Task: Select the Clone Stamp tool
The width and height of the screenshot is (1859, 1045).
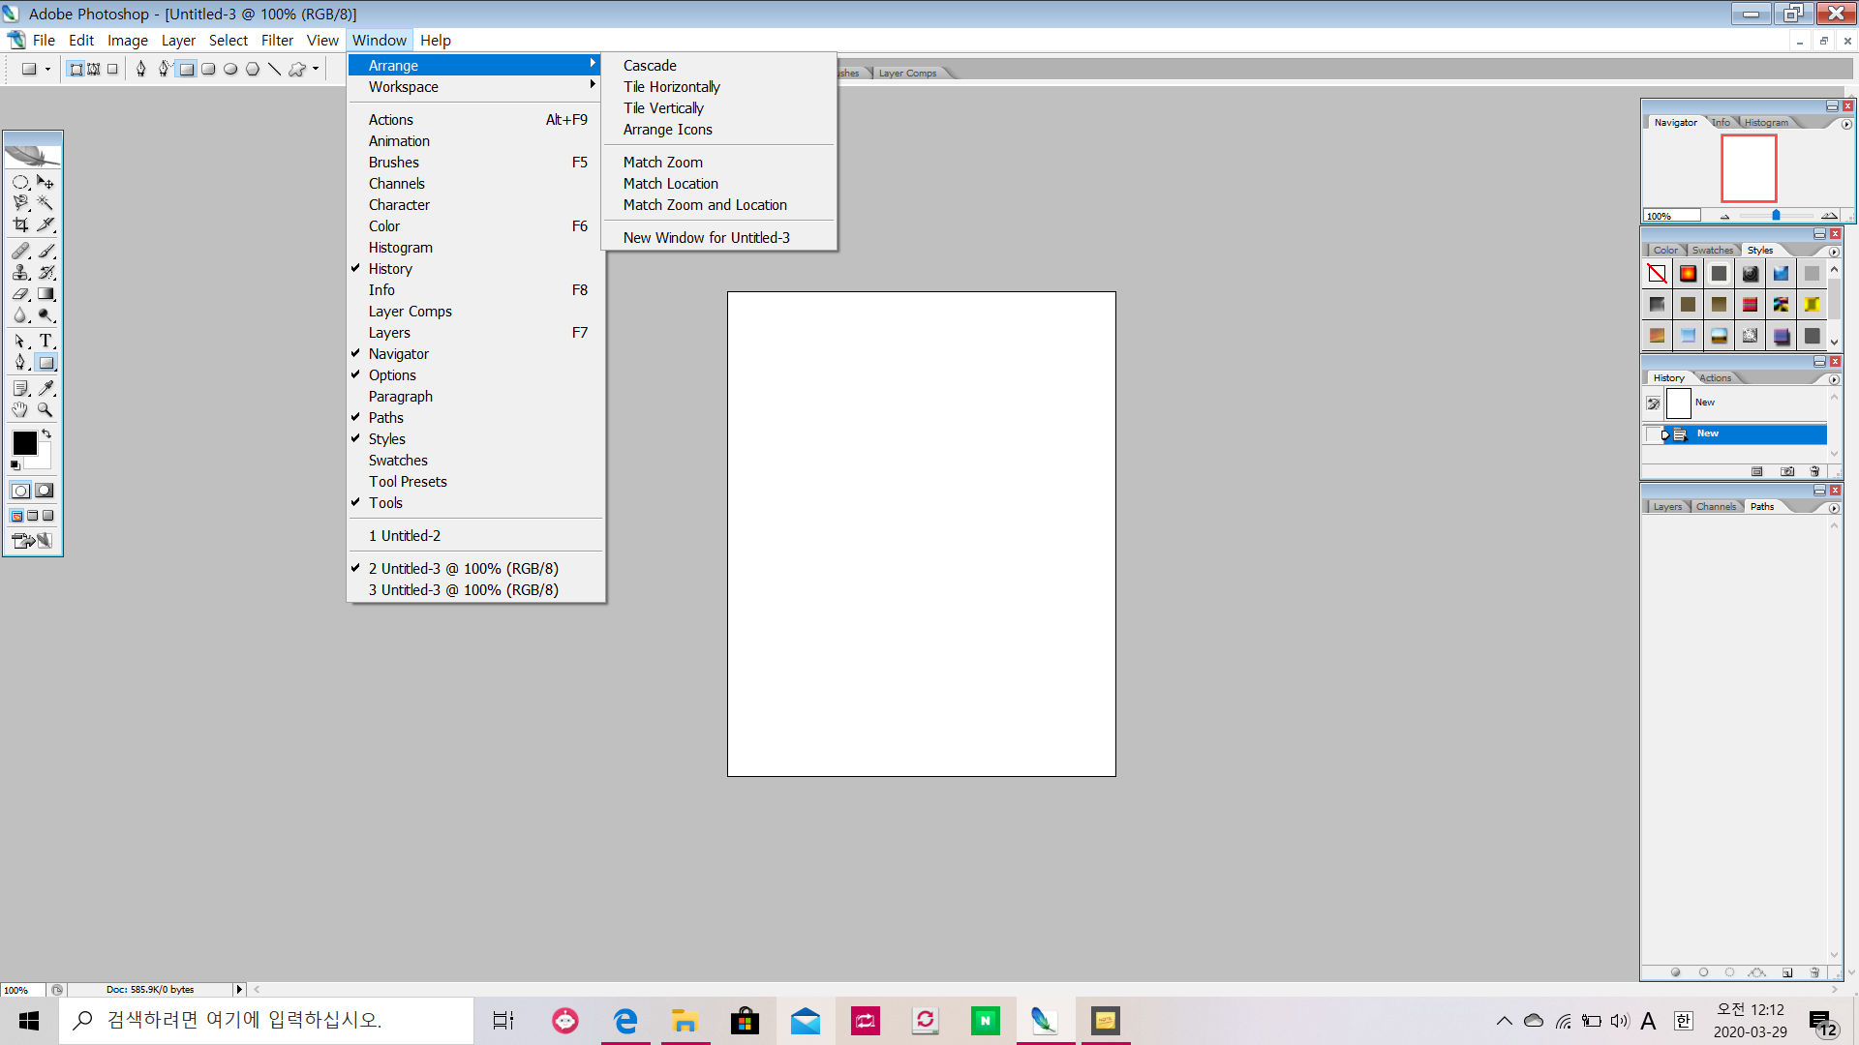Action: click(x=20, y=273)
